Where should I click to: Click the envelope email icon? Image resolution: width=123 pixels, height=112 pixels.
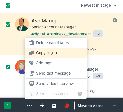[x=54, y=106]
